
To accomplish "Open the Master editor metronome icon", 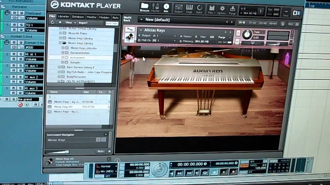I will [x=155, y=7].
